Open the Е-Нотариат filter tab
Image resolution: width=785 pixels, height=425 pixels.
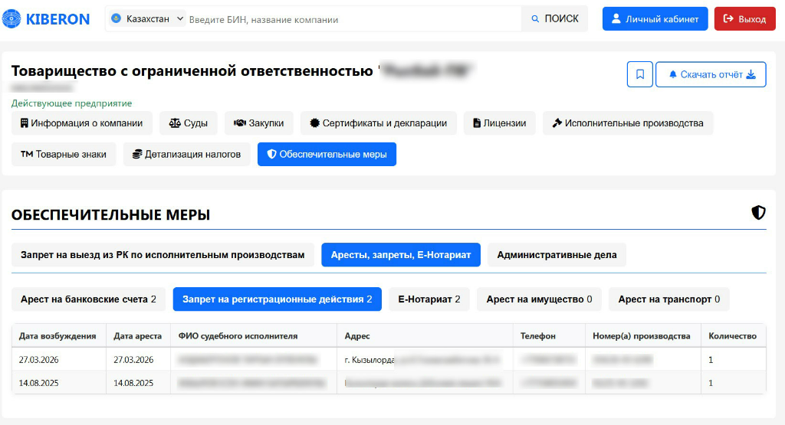pos(429,299)
